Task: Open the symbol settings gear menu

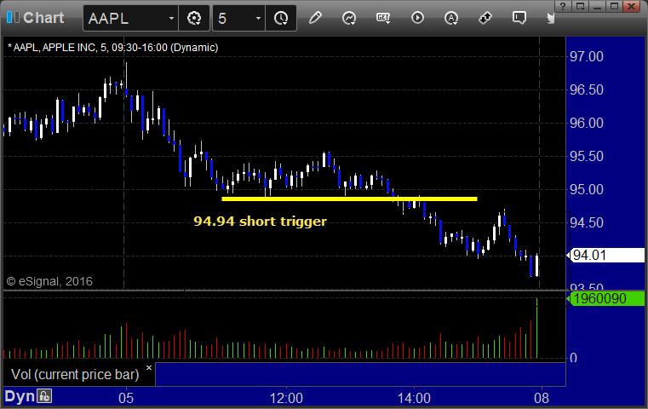Action: click(194, 18)
